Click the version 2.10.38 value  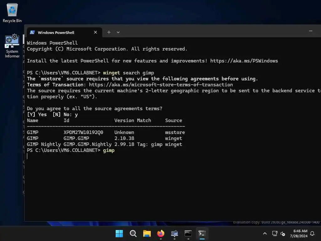[x=124, y=138]
